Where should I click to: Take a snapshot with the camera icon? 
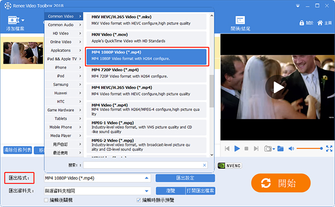[x=267, y=148]
